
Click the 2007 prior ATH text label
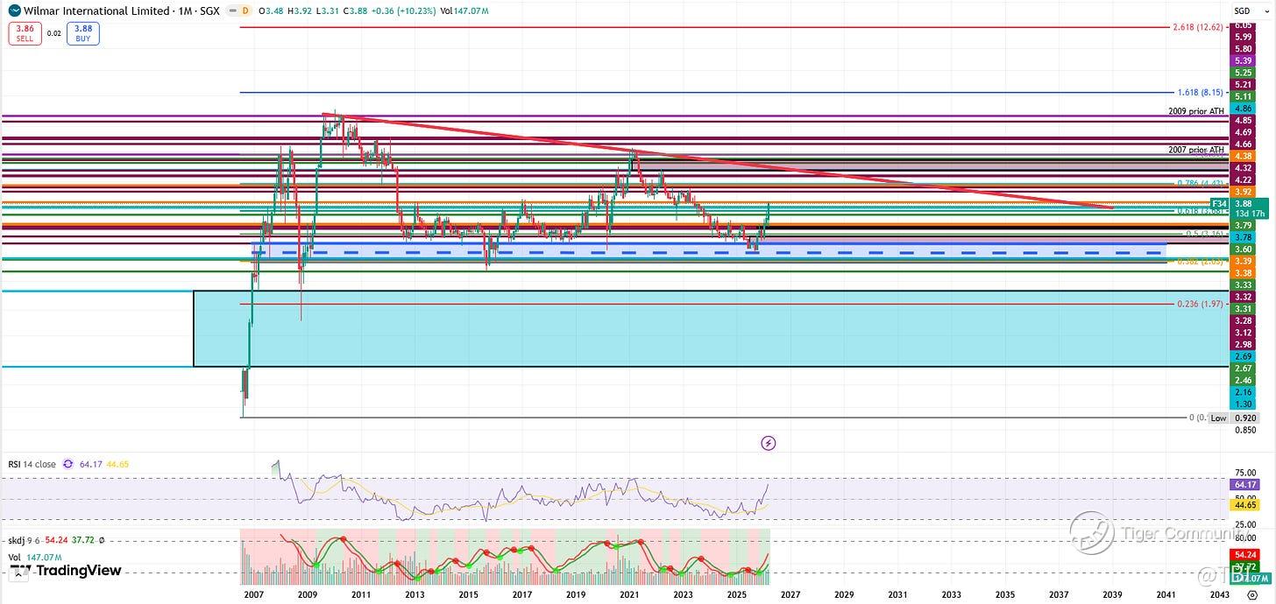click(x=1196, y=150)
